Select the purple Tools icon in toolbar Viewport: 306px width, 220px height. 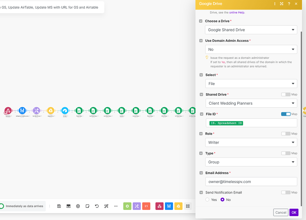(137, 206)
